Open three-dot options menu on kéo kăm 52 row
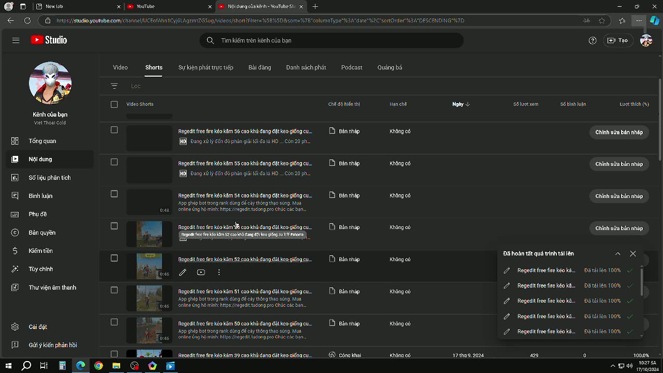663x373 pixels. 219,272
